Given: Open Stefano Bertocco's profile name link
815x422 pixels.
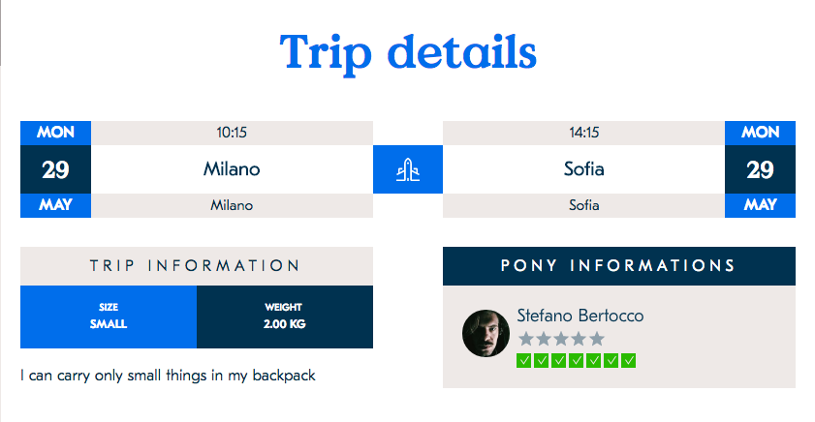Looking at the screenshot, I should click(x=580, y=316).
